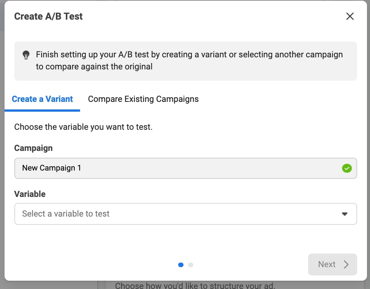Viewport: 370px width, 289px height.
Task: Click the lightbulb tip icon
Action: click(x=26, y=55)
